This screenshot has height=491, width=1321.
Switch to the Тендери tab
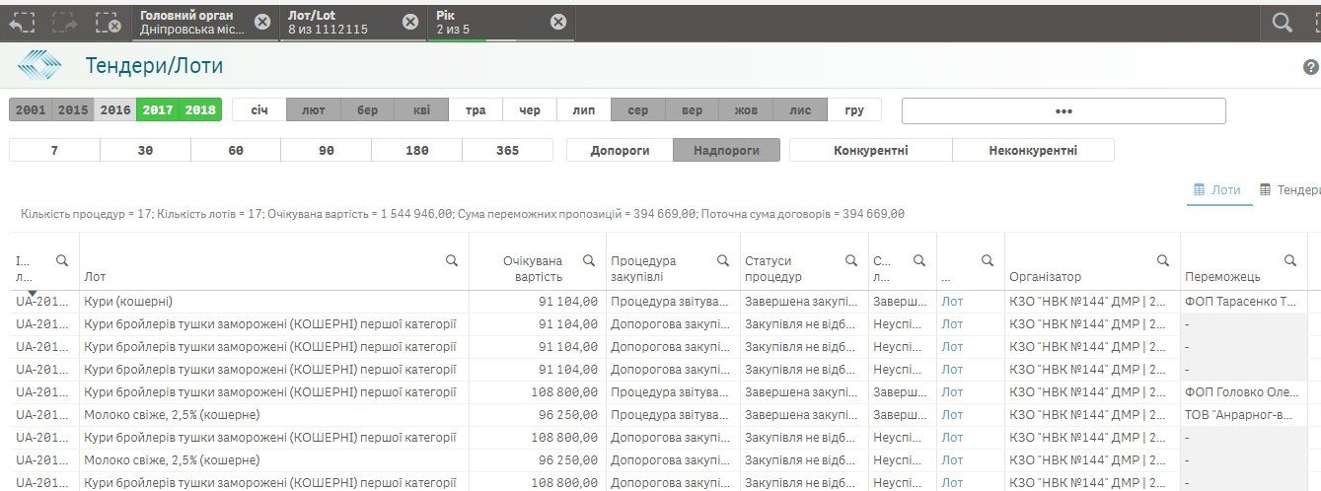[1289, 189]
